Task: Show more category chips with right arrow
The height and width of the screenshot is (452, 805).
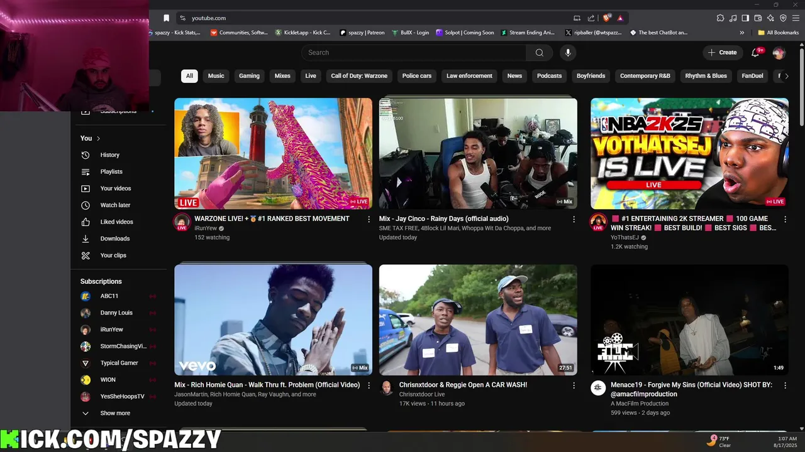Action: [786, 76]
